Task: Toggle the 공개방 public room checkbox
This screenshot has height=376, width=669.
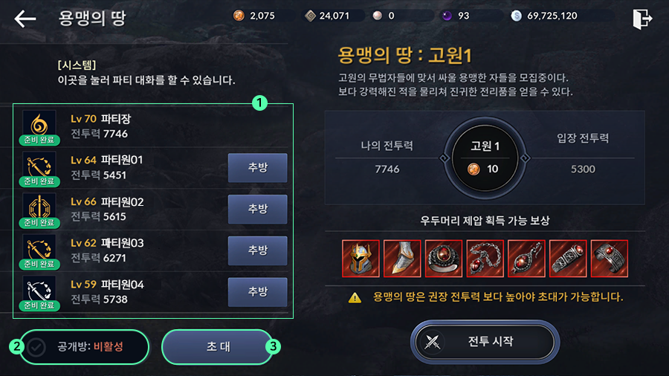Action: point(36,347)
